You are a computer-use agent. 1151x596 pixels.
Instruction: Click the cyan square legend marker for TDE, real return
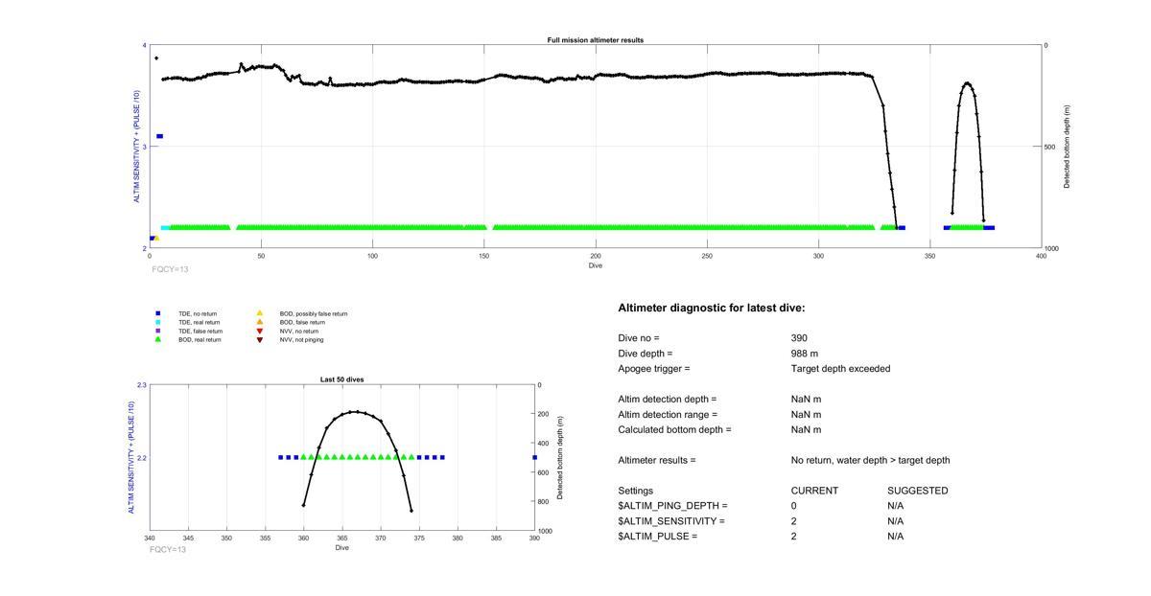(x=157, y=322)
